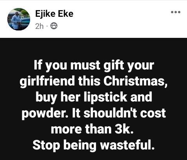Image resolution: width=187 pixels, height=160 pixels.
Task: Click the word 'Stop' in the last line
Action: [46, 146]
